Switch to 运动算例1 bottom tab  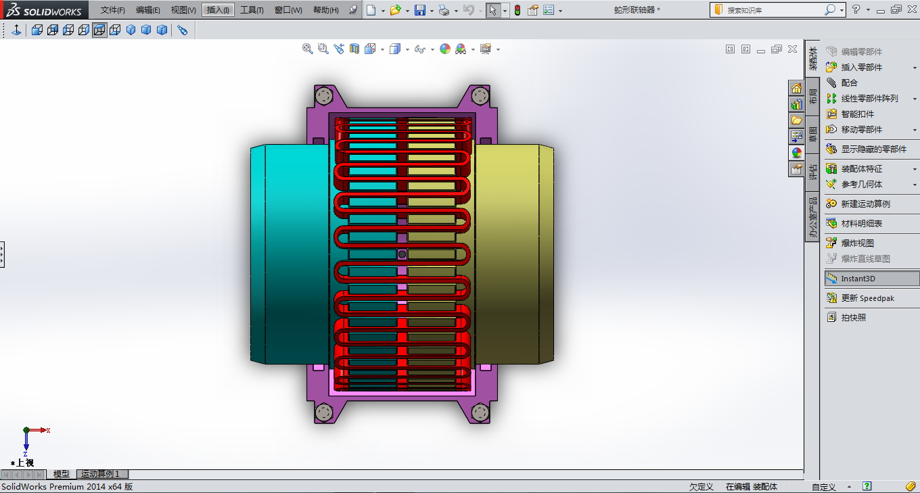(x=101, y=474)
